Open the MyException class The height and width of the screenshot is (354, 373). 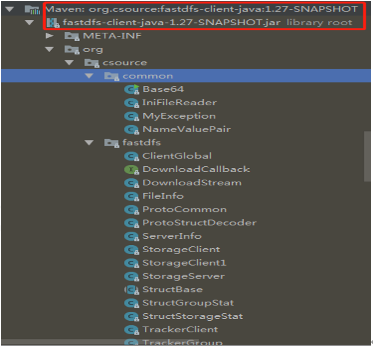tap(179, 116)
